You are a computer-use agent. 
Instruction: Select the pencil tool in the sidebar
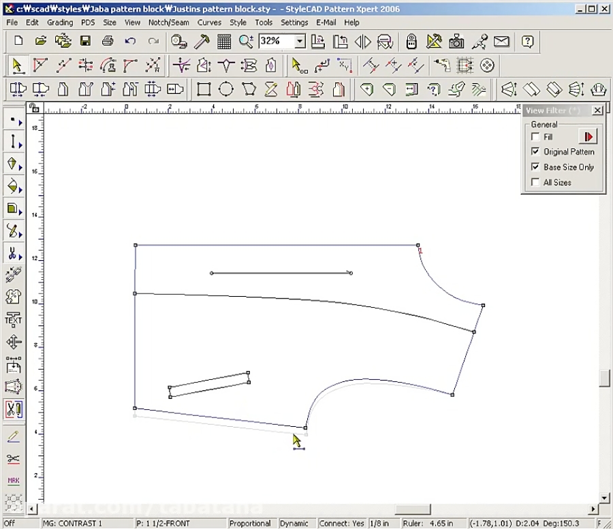(x=12, y=436)
